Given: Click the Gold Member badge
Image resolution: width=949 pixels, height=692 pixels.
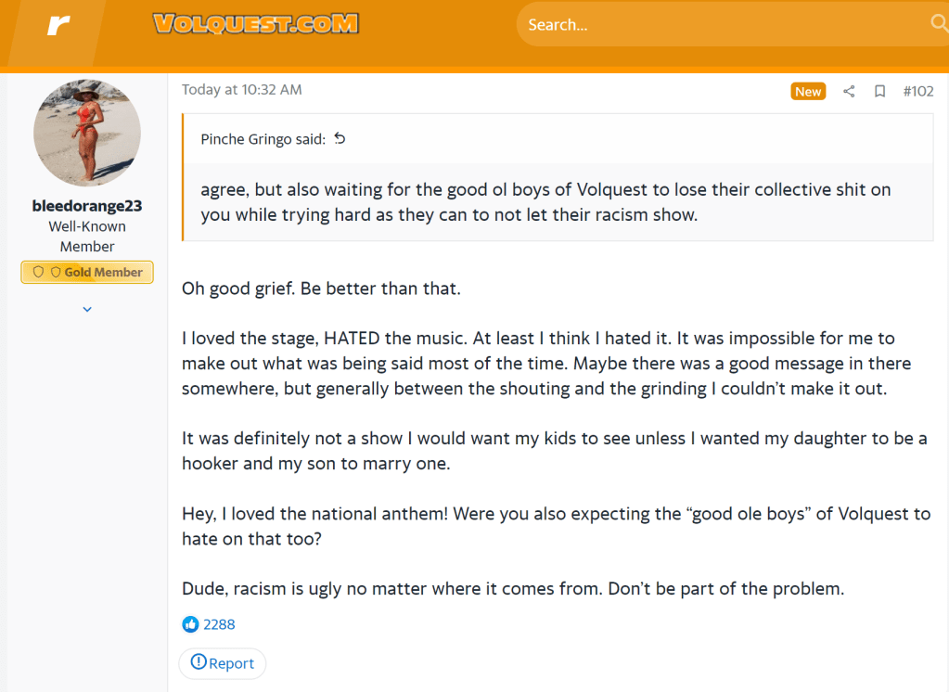Looking at the screenshot, I should tap(87, 272).
